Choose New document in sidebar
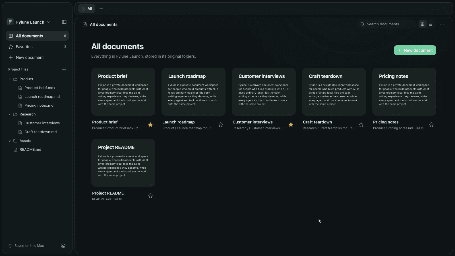Screen dimensions: 455x256 (x=37, y=57)
